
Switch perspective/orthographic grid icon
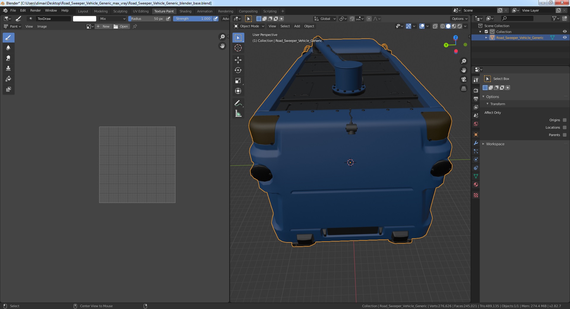tap(464, 89)
